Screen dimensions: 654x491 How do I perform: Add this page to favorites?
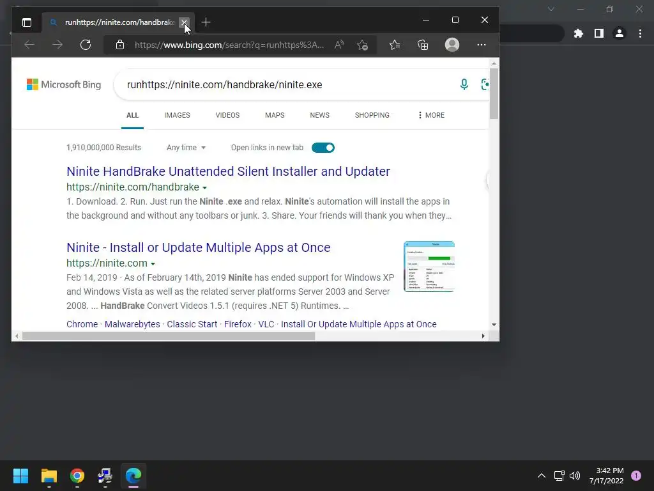[363, 45]
